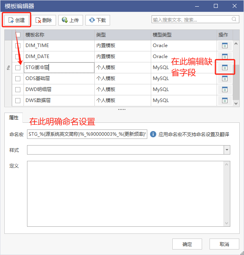Click the 取消 cancel button

click(224, 244)
